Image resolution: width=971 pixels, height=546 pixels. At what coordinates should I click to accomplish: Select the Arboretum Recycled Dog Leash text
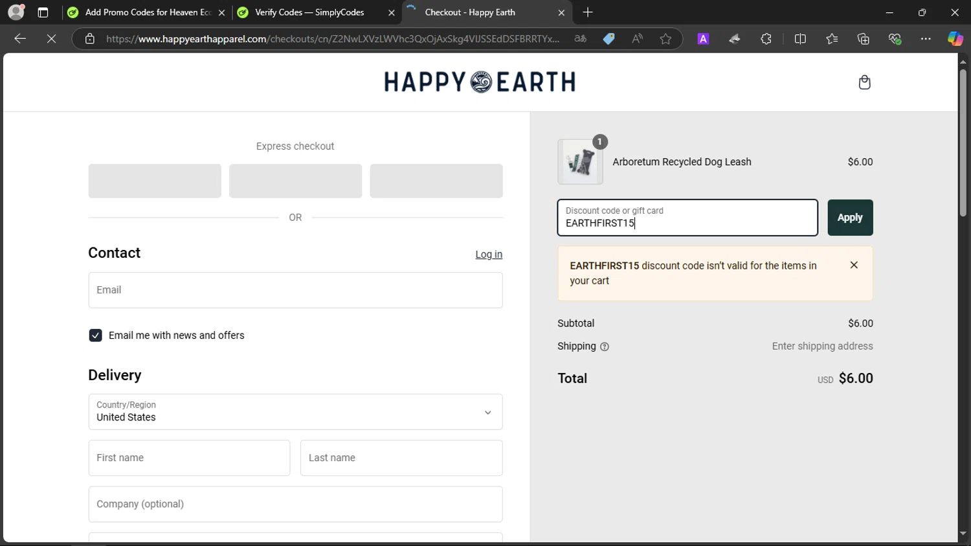click(682, 162)
